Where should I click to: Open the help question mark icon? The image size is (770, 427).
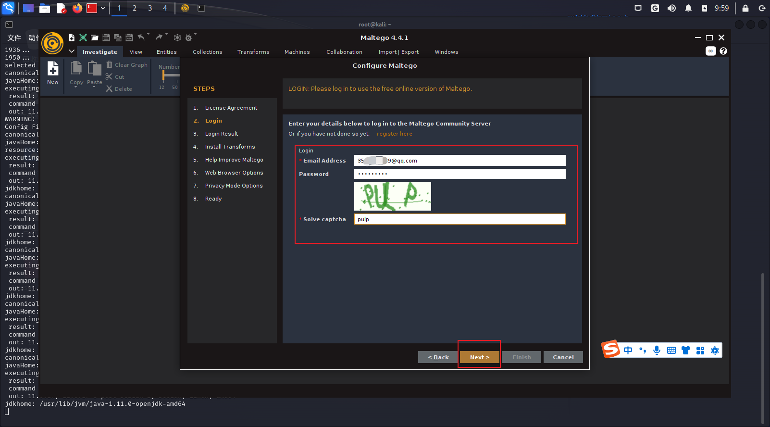pos(723,51)
